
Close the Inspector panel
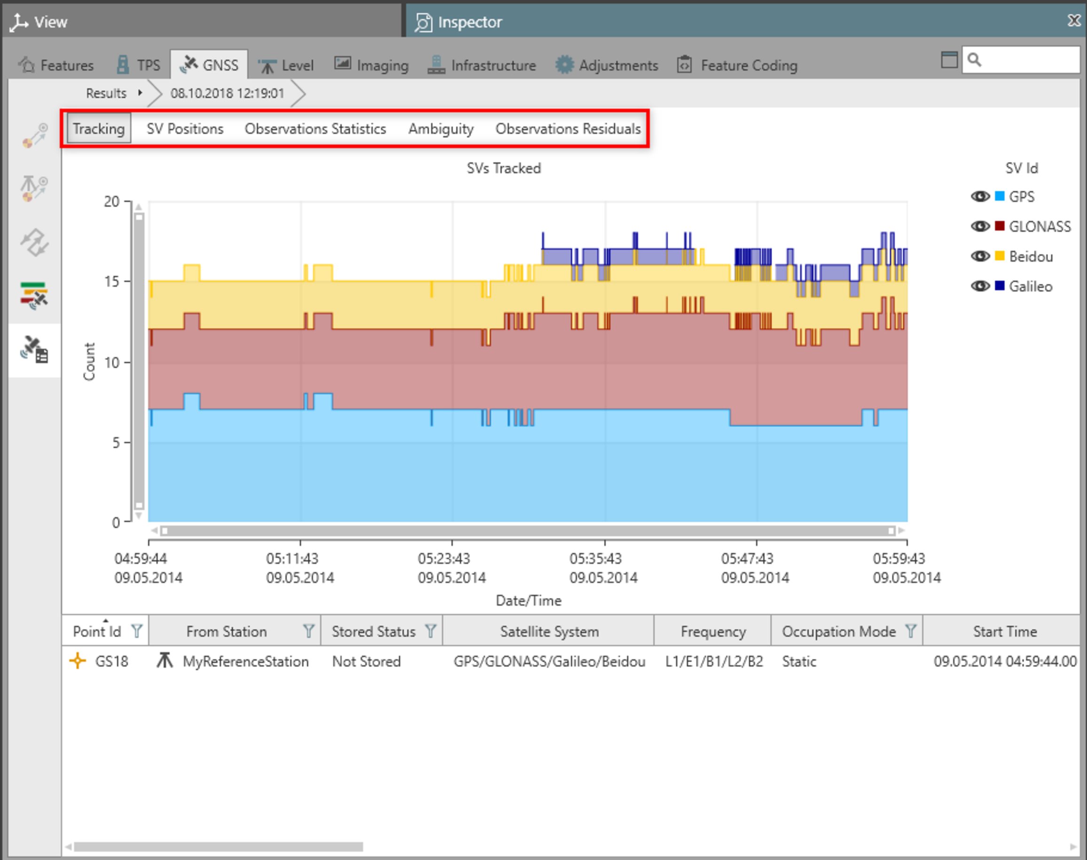tap(1074, 20)
